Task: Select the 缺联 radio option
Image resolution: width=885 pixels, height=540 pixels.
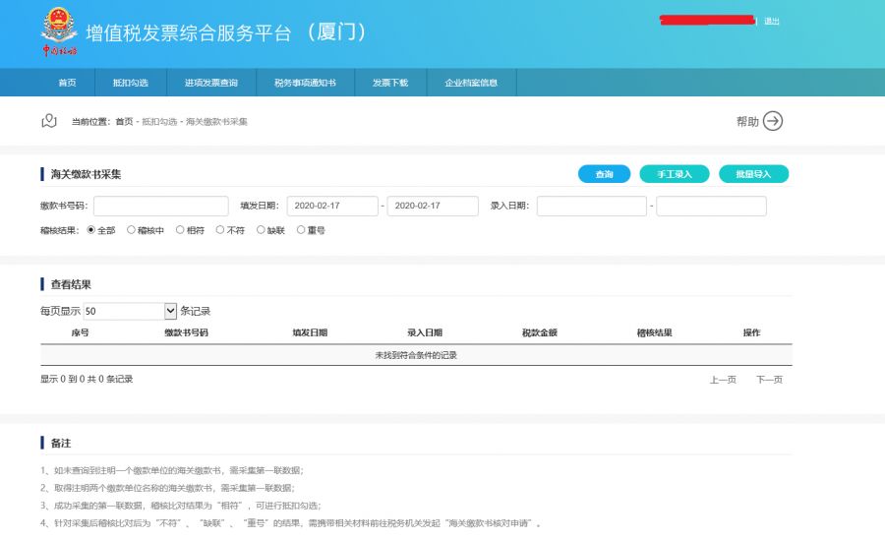Action: coord(261,230)
